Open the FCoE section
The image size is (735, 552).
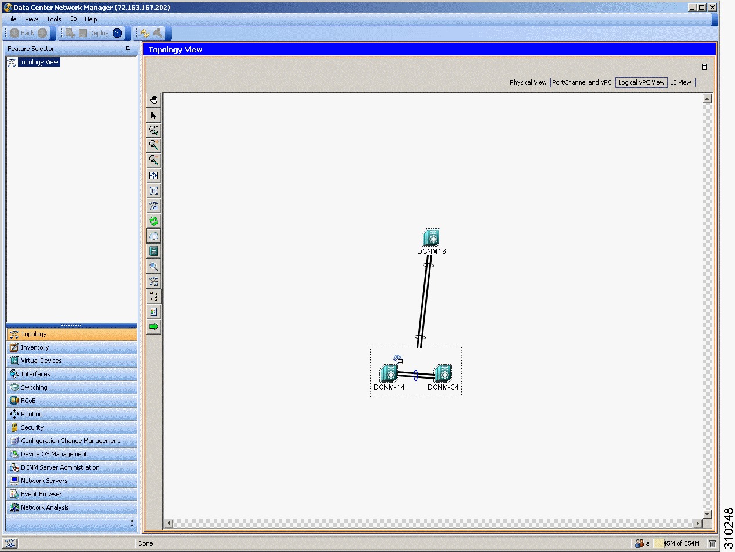(72, 401)
